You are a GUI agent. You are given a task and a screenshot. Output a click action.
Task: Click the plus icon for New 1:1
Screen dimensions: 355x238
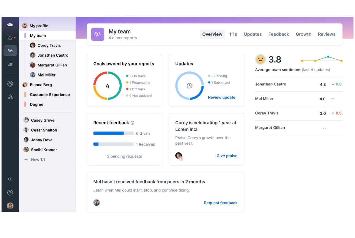click(26, 159)
